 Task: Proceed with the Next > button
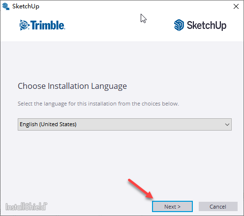click(x=172, y=207)
